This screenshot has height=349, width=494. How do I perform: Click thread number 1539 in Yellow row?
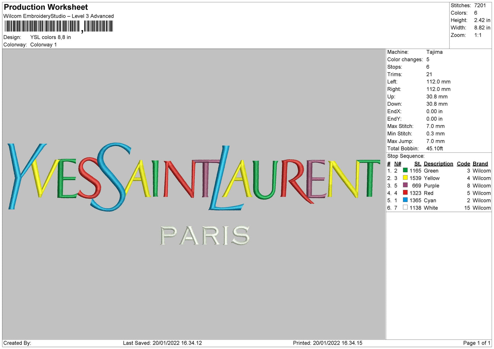pyautogui.click(x=415, y=178)
